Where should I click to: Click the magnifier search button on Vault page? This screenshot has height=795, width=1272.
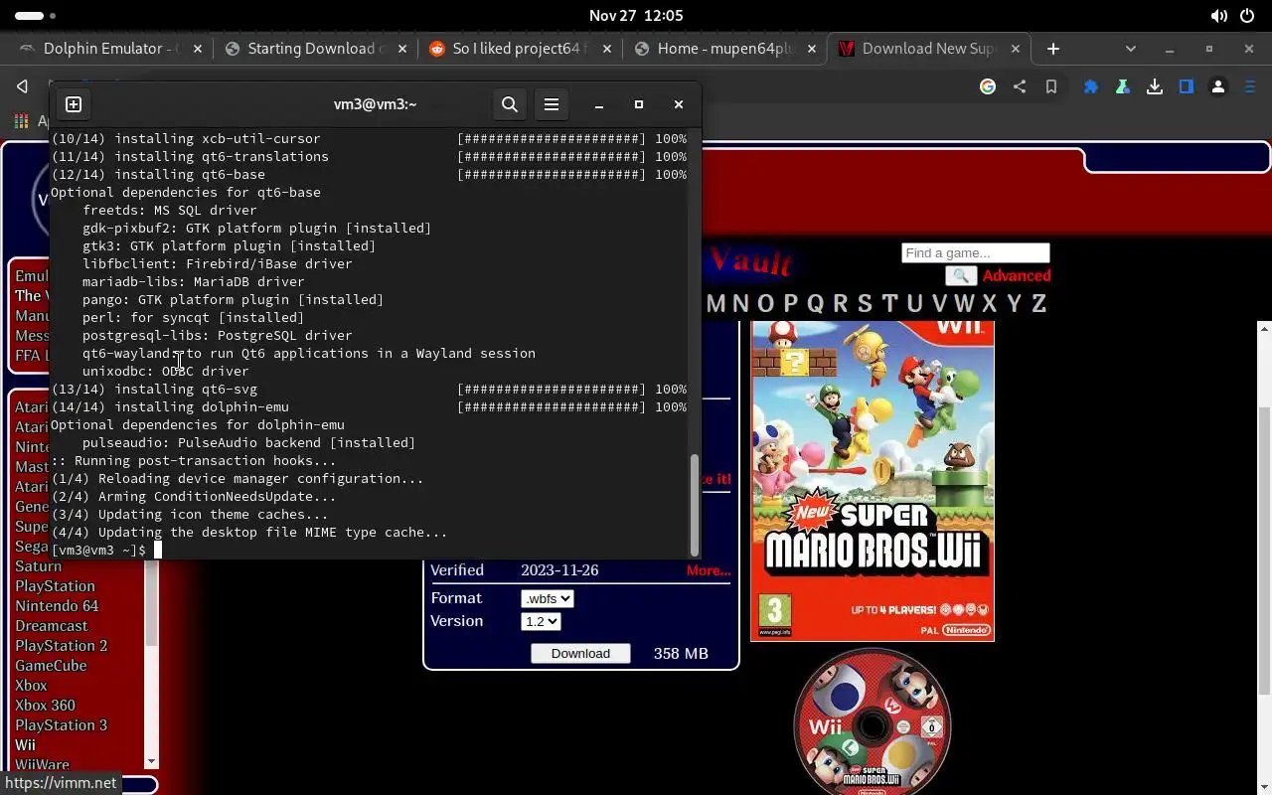(961, 276)
